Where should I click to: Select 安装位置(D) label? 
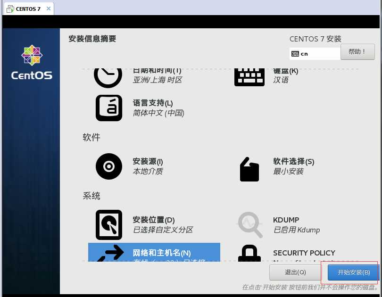click(153, 220)
